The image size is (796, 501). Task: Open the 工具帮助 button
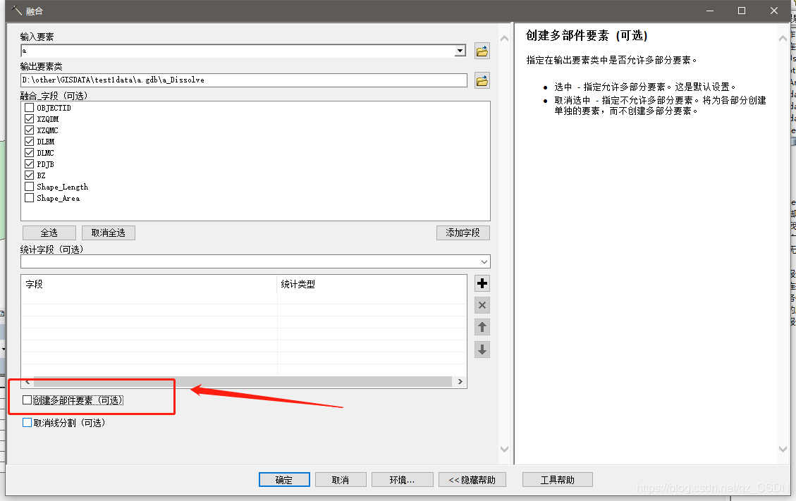558,480
